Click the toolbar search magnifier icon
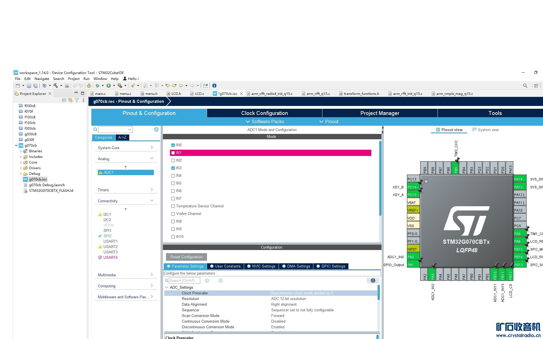This screenshot has height=339, width=543. pos(525,86)
